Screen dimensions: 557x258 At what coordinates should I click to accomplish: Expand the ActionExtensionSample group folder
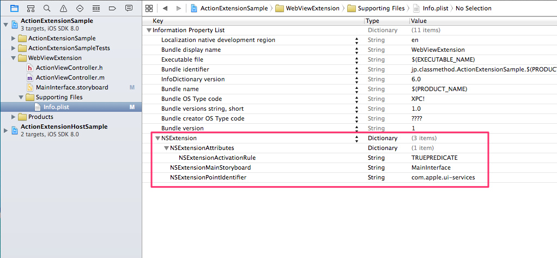point(14,38)
